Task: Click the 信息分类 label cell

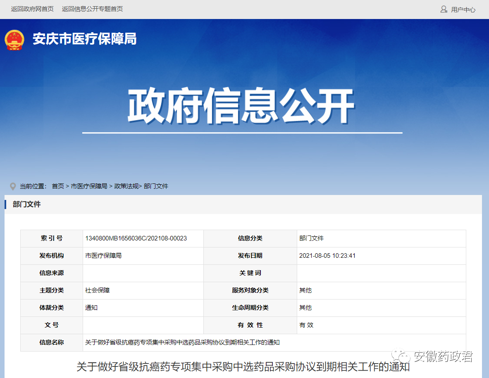Action: 250,238
